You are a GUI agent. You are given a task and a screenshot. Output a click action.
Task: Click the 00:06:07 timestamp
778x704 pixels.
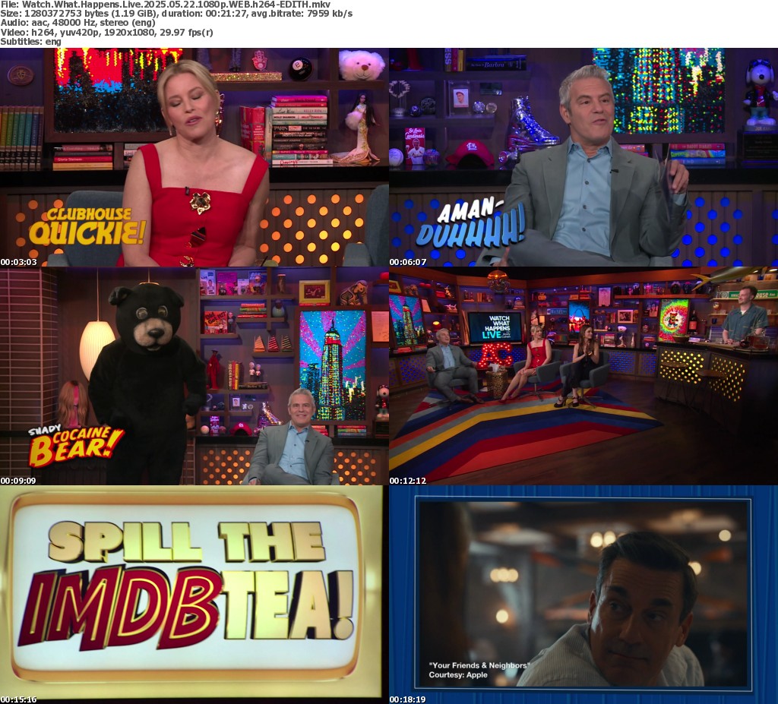click(x=408, y=262)
